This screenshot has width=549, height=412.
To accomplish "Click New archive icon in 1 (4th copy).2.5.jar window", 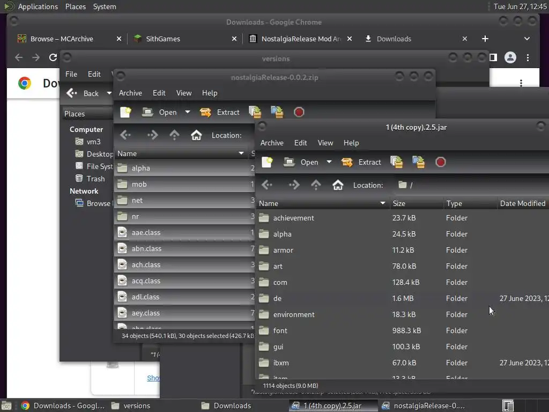I will pos(267,162).
